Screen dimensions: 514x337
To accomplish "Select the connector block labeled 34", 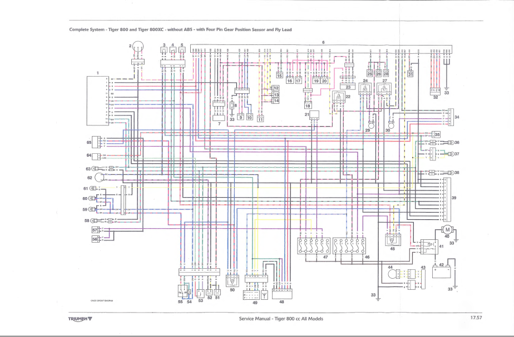I will coord(450,117).
